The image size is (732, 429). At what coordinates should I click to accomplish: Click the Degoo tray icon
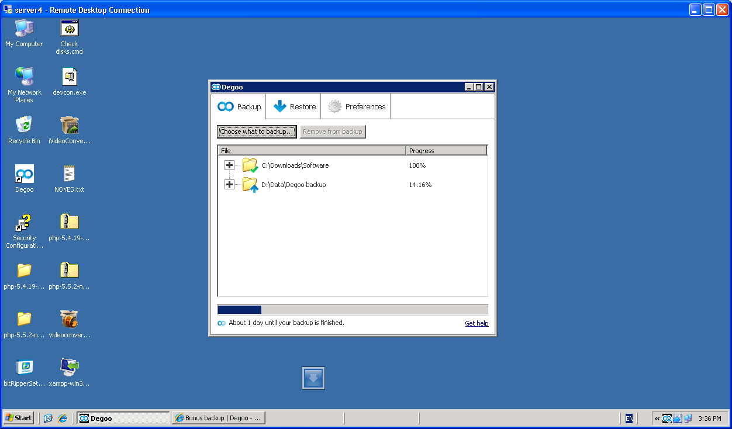click(x=667, y=418)
